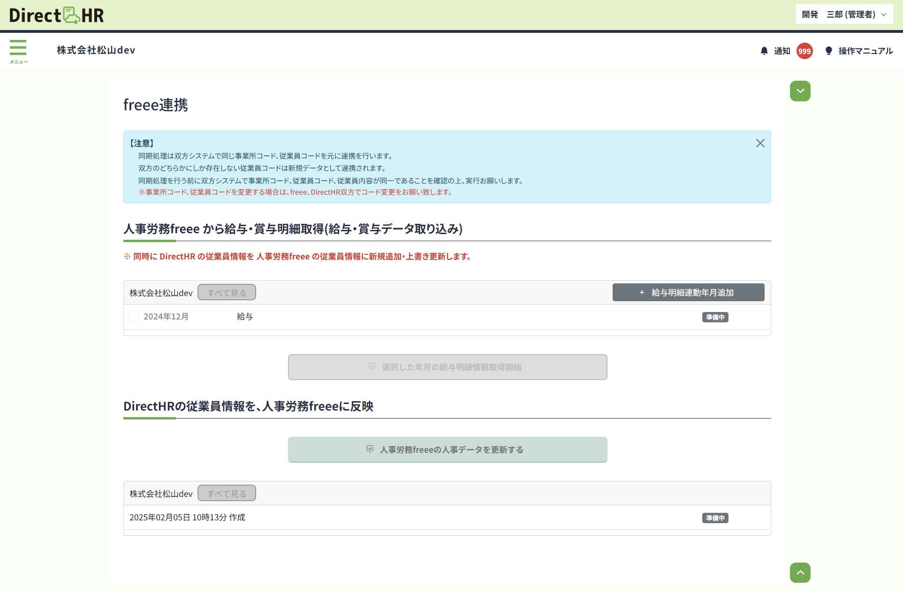Click the 2025年02月05日 10時13分 作成 entry

pyautogui.click(x=187, y=517)
